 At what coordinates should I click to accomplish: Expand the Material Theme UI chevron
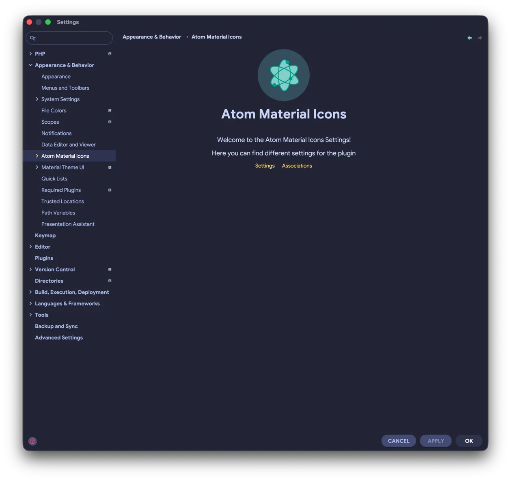37,167
